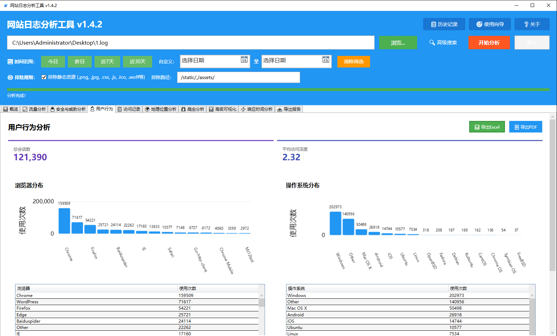
Task: Select the 近7天 time range
Action: point(107,62)
